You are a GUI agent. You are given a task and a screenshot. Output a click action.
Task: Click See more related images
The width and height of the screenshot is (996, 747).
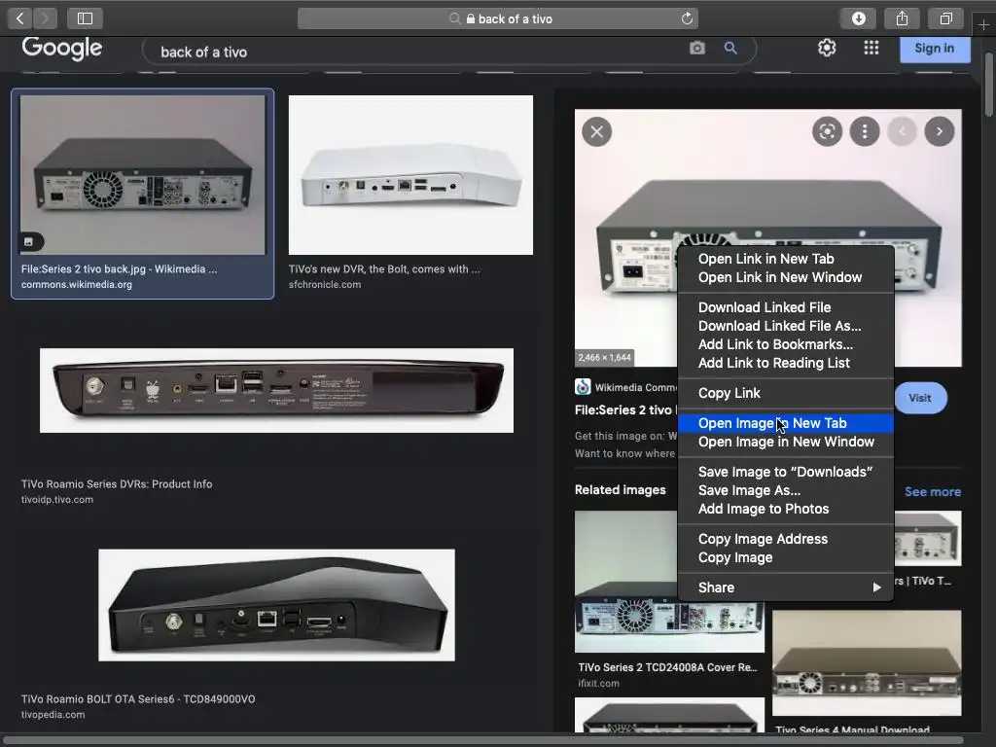click(x=933, y=491)
